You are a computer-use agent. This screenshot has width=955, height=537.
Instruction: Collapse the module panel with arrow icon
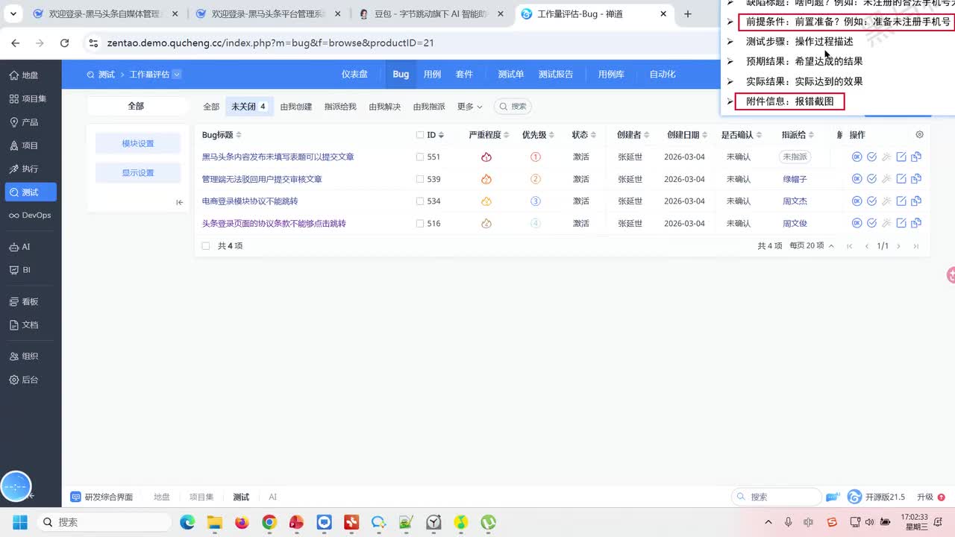tap(179, 202)
